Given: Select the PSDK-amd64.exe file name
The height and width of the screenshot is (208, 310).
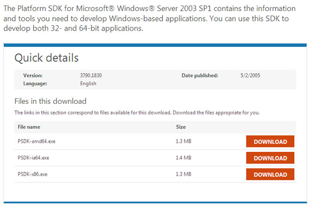Looking at the screenshot, I should pyautogui.click(x=37, y=141).
